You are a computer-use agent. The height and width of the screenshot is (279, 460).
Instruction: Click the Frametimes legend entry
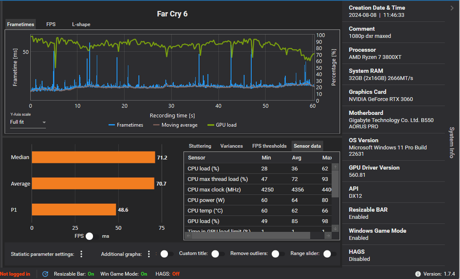[x=126, y=125]
